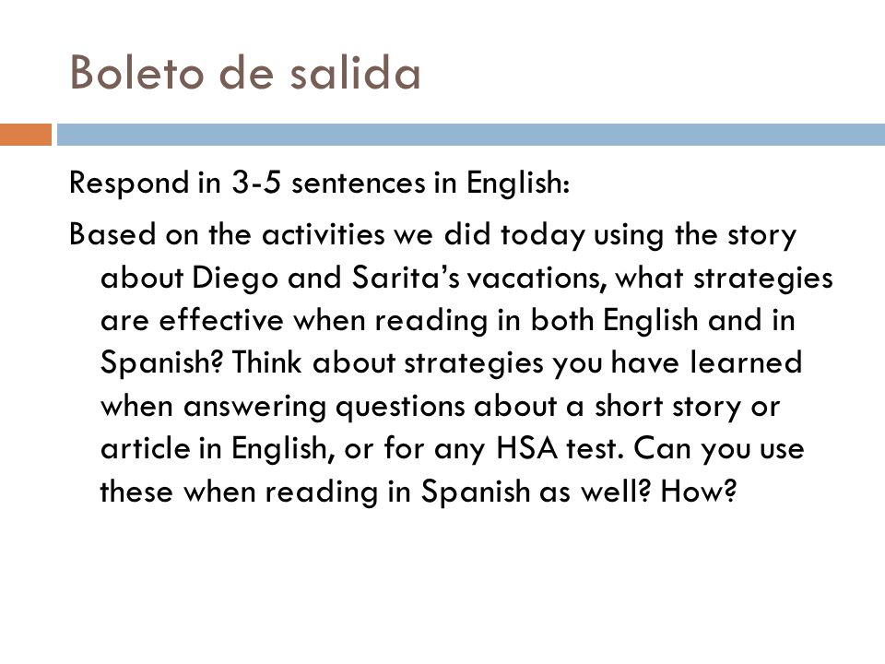Click the orange accent block beside the title

(x=26, y=135)
